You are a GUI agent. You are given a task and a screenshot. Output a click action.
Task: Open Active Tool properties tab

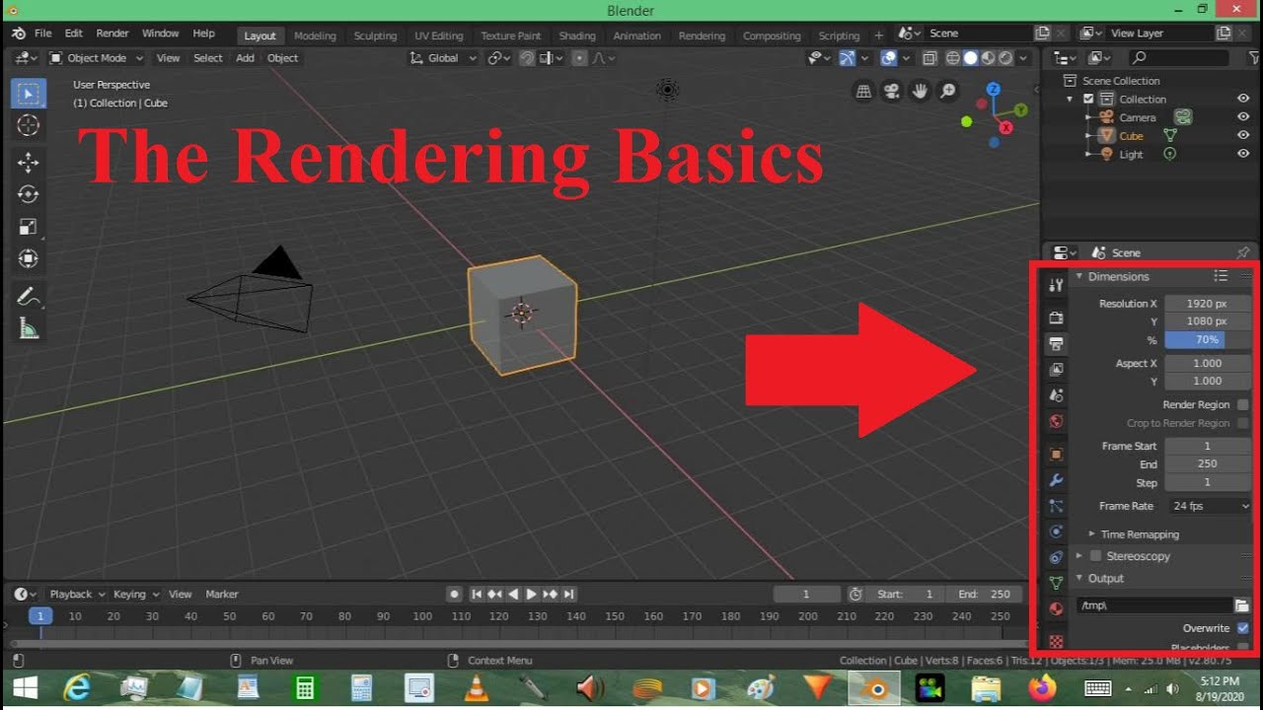click(x=1056, y=284)
